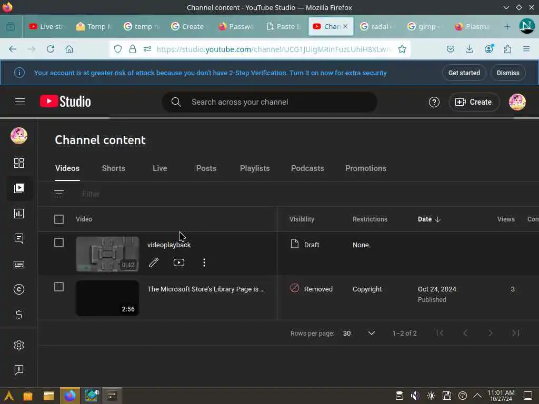This screenshot has height=404, width=539.
Task: Switch to 'gimp' browser tab
Action: click(x=425, y=26)
